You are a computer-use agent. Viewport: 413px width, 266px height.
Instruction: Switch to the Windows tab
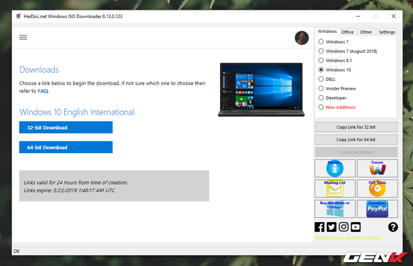(x=327, y=32)
